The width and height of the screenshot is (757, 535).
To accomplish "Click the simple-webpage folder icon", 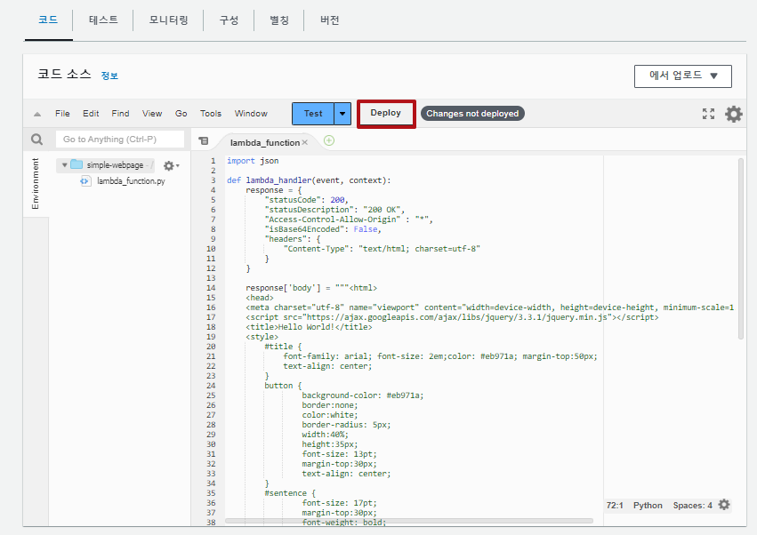I will (x=77, y=164).
